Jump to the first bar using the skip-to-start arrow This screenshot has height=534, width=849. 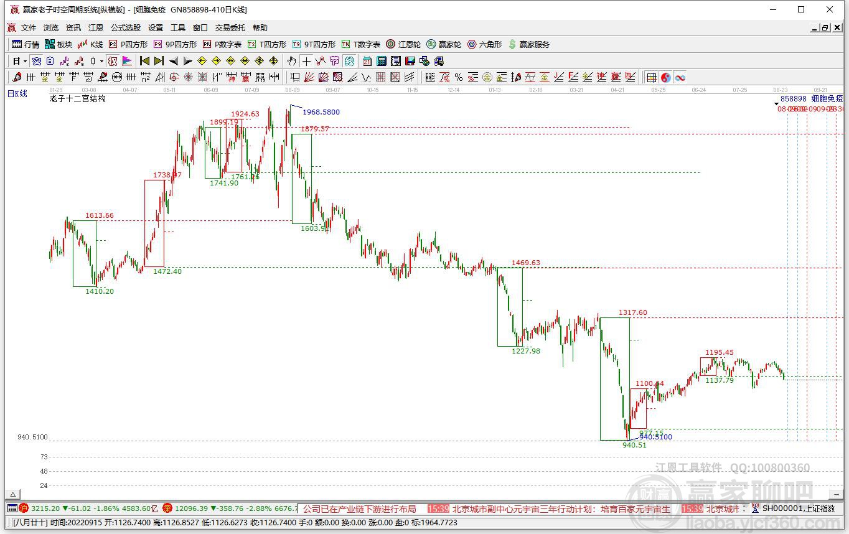click(144, 61)
